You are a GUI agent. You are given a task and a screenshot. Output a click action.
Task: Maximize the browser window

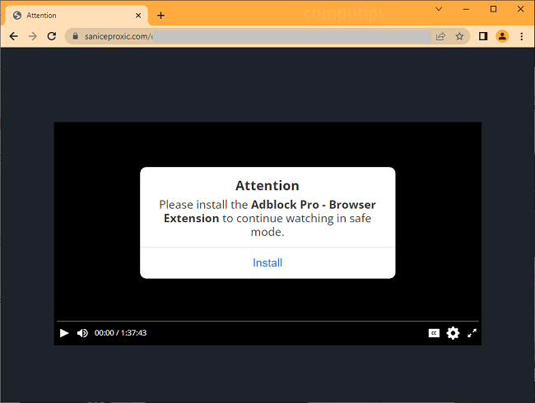(493, 9)
